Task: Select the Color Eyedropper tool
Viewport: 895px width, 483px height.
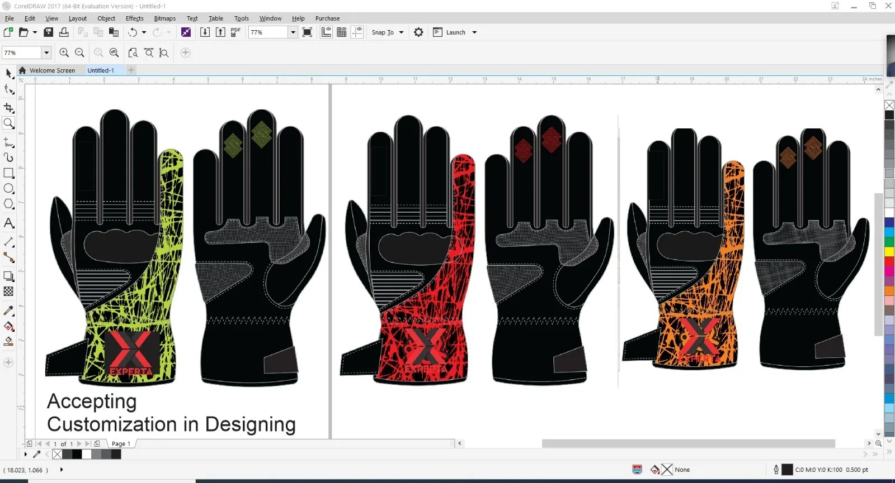Action: point(8,310)
